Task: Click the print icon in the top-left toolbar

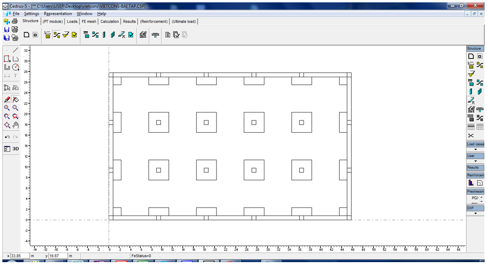Action: tap(15, 21)
